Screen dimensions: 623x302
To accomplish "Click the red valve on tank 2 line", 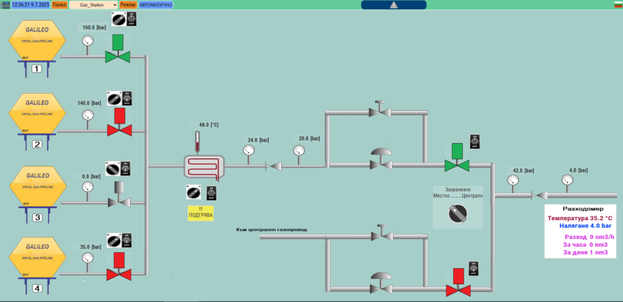I will click(x=119, y=122).
